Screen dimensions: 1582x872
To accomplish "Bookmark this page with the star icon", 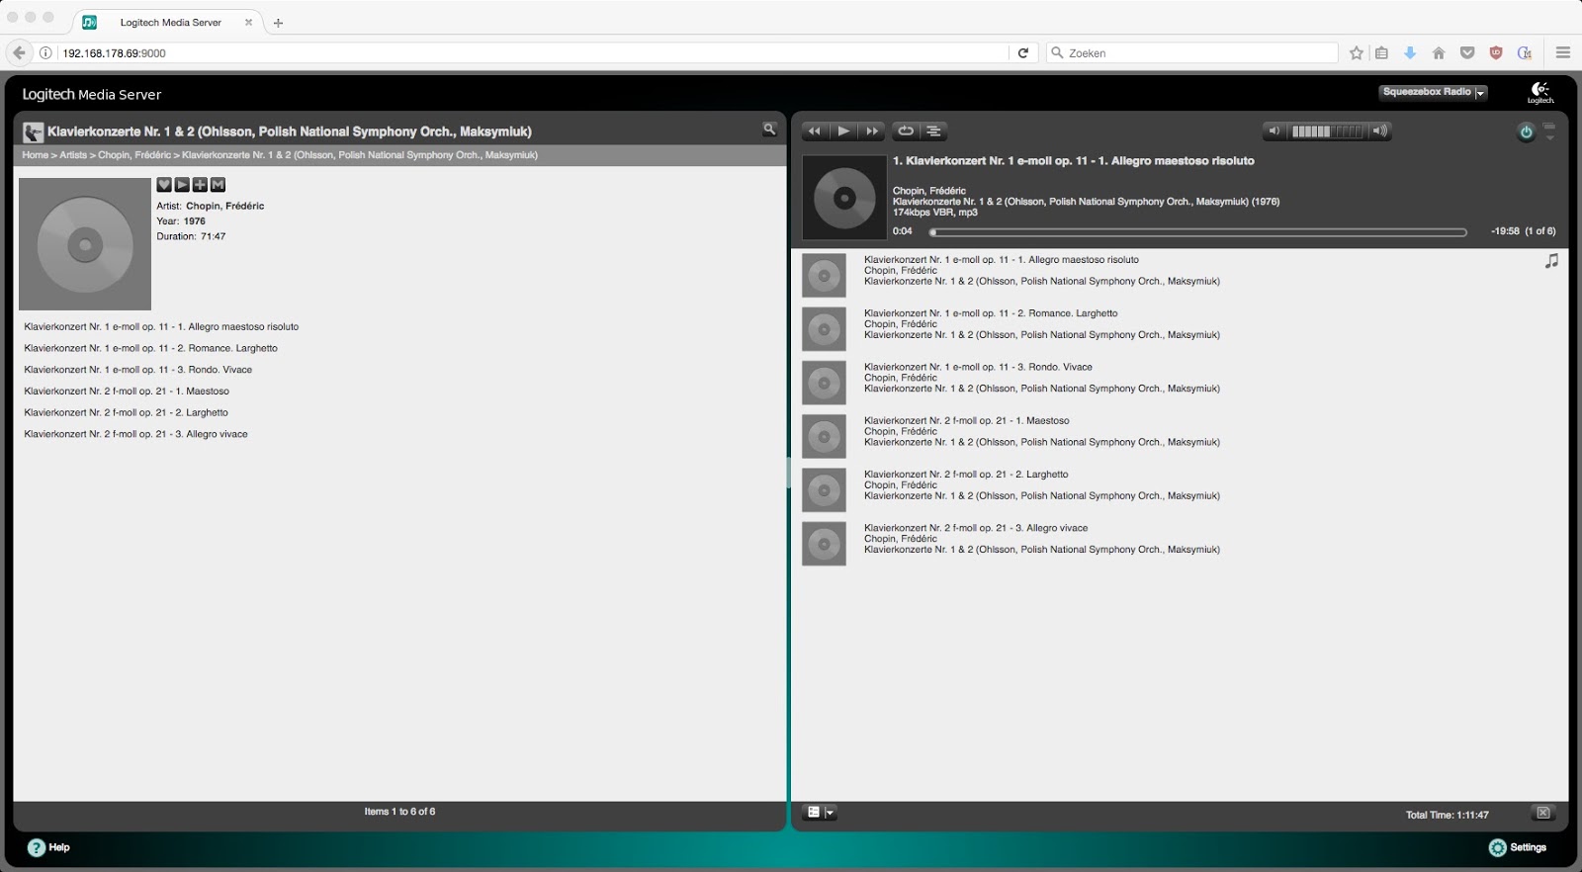I will (1357, 53).
